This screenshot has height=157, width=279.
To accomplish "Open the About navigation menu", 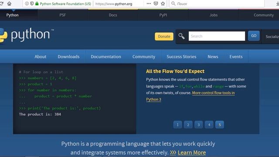I will click(41, 57).
